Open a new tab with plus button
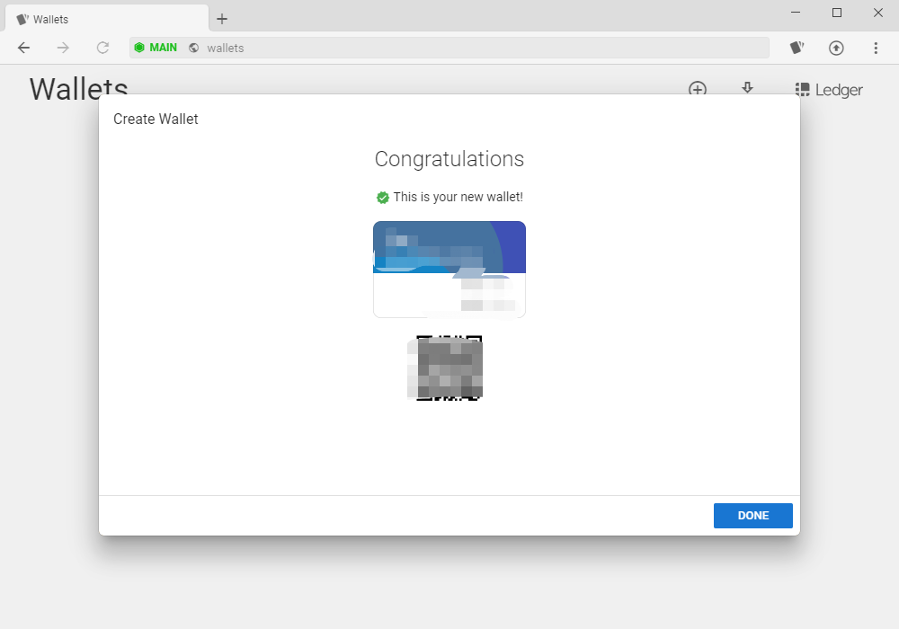Screen dimensions: 899x629 (222, 19)
